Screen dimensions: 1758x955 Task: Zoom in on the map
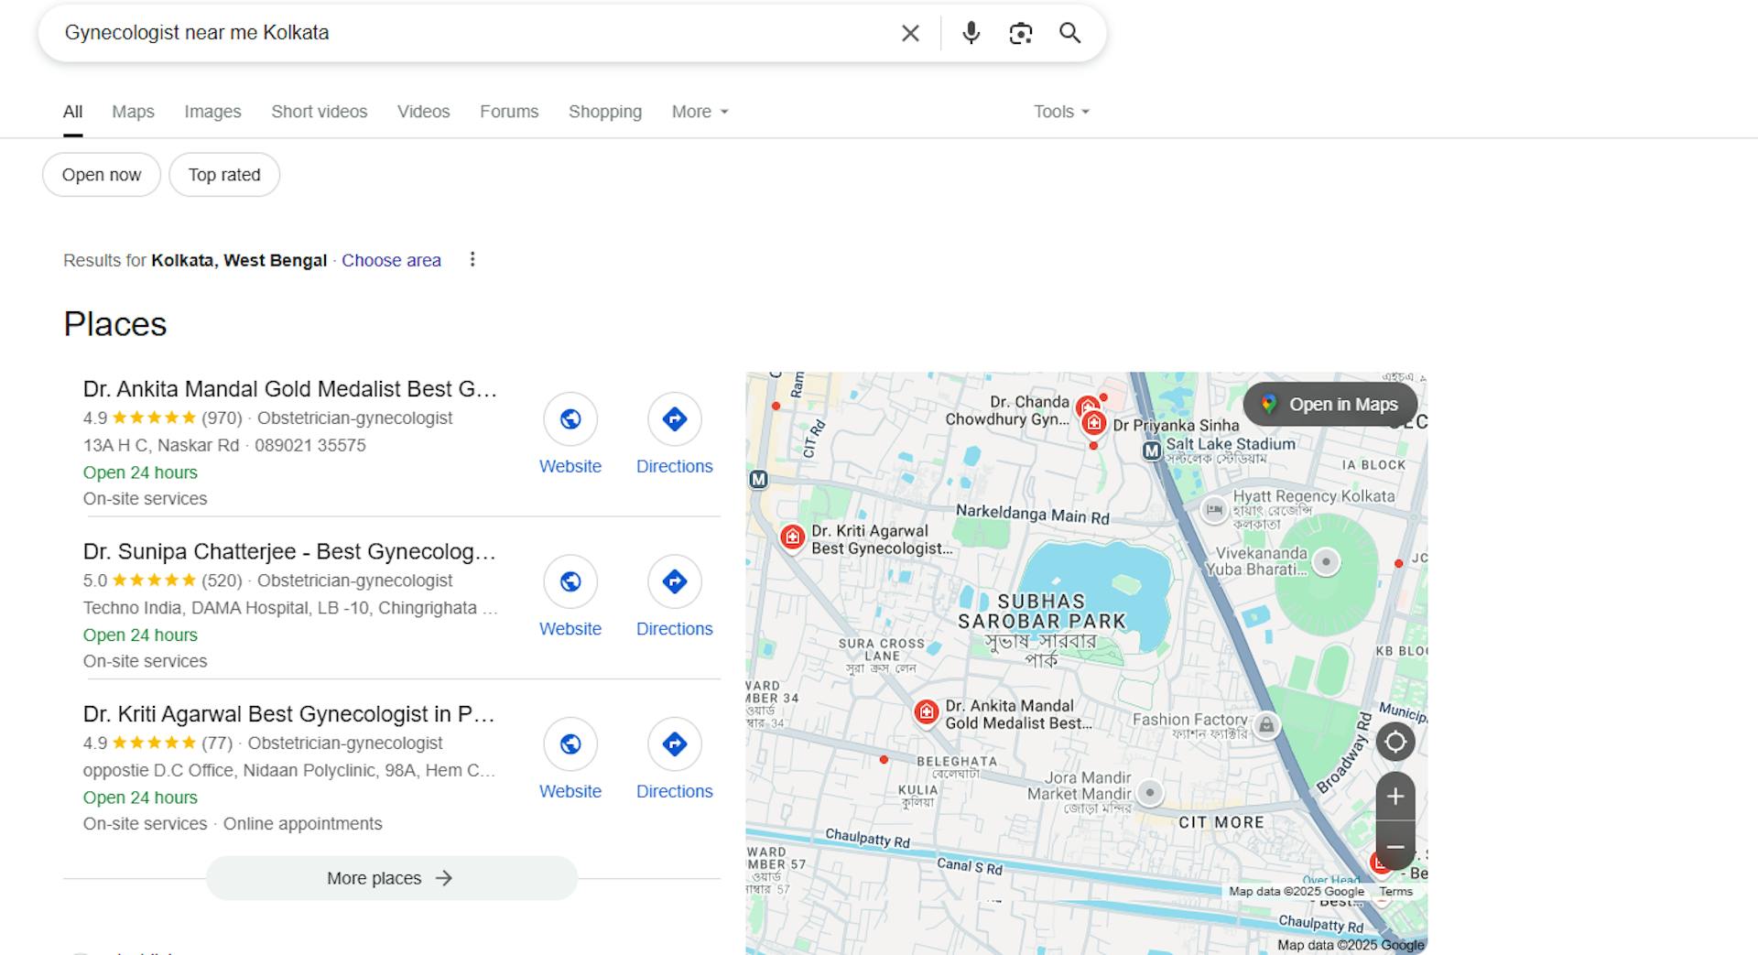coord(1395,797)
